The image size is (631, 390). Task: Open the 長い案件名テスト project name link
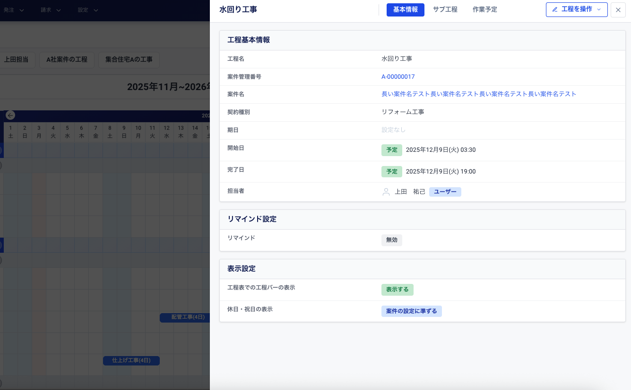point(479,94)
